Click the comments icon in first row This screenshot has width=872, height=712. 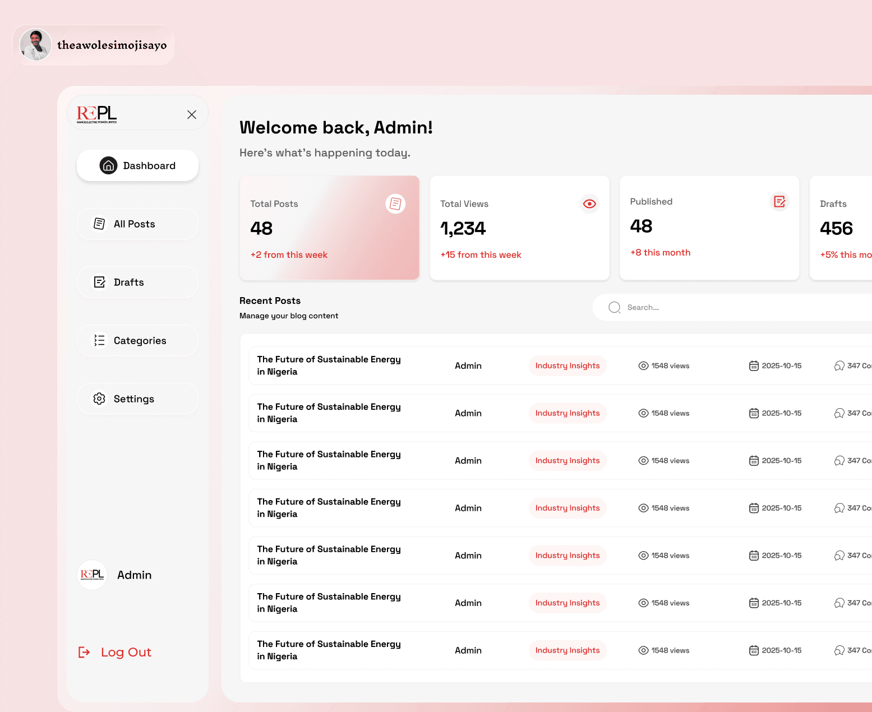click(x=839, y=366)
